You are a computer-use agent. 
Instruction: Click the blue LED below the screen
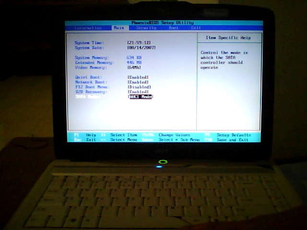coord(159,167)
